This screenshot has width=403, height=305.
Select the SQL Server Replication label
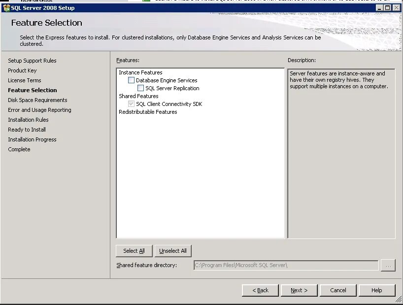172,88
